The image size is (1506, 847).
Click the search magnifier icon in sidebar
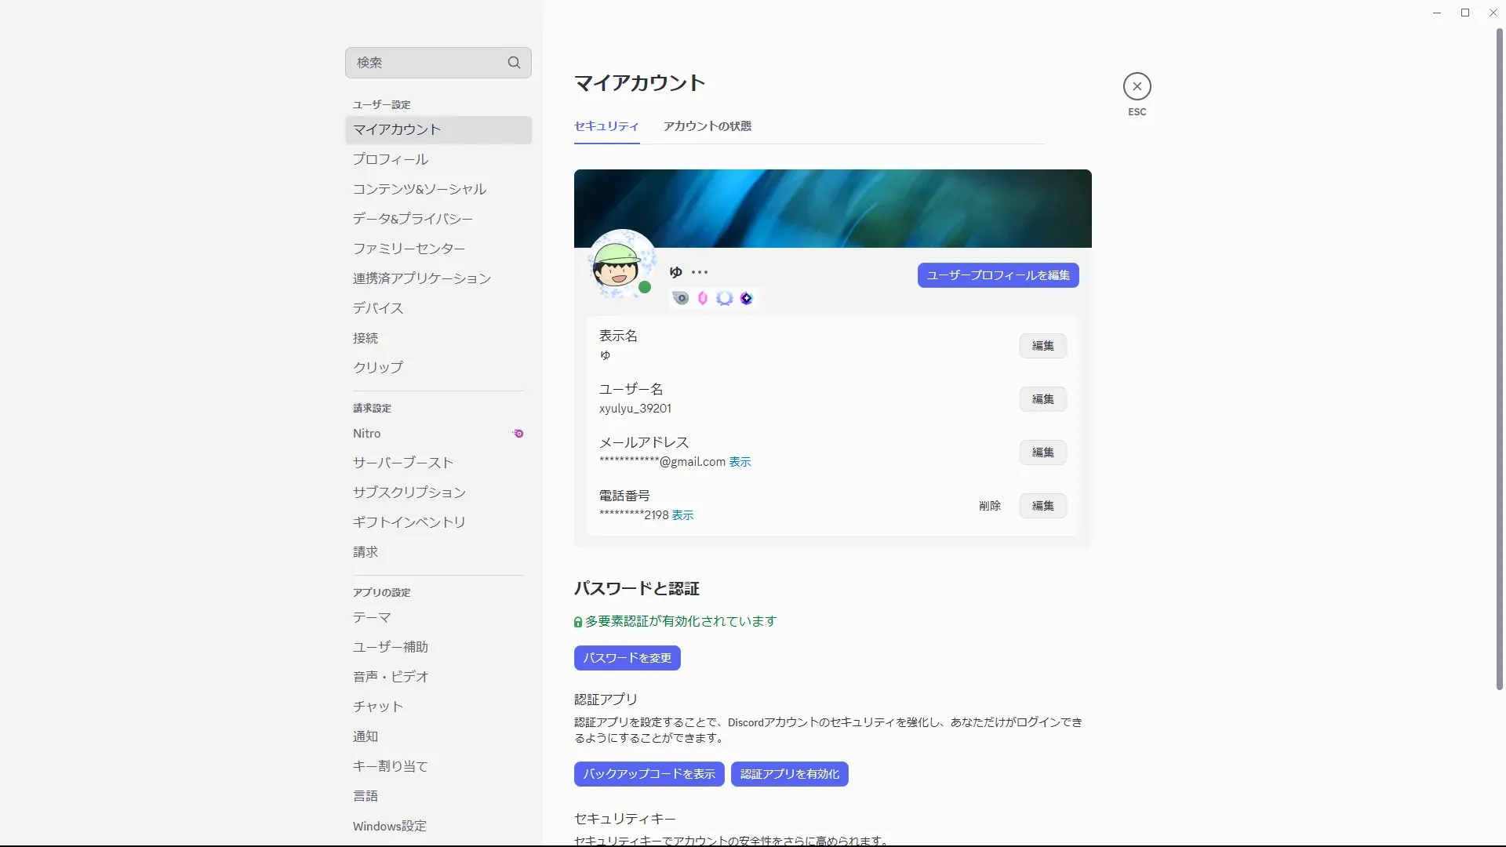[514, 63]
